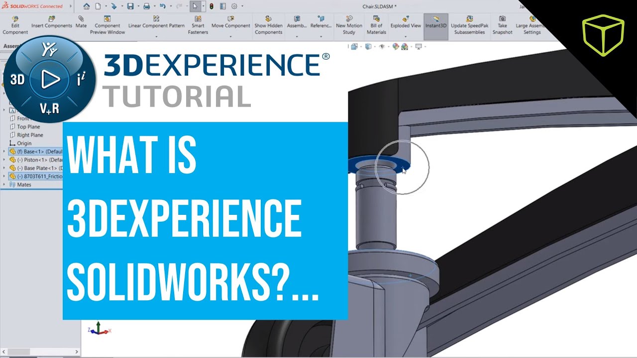Click Linear Component Pattern tool
This screenshot has height=358, width=637.
pyautogui.click(x=156, y=22)
